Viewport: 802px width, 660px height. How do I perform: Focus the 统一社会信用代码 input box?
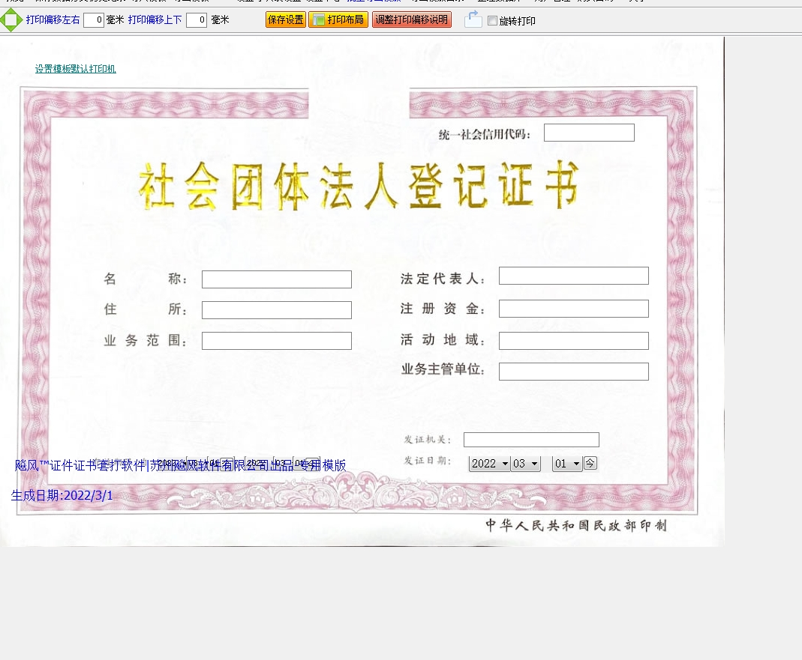tap(589, 133)
